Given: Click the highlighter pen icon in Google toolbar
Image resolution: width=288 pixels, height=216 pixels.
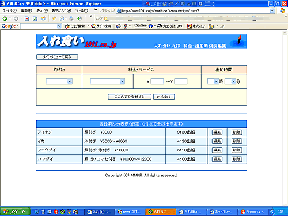Looking at the screenshot, I should pyautogui.click(x=222, y=26).
